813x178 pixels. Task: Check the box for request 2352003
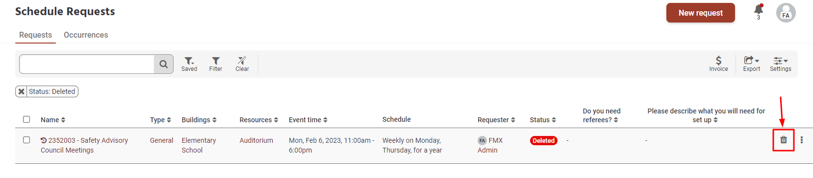[x=26, y=140]
